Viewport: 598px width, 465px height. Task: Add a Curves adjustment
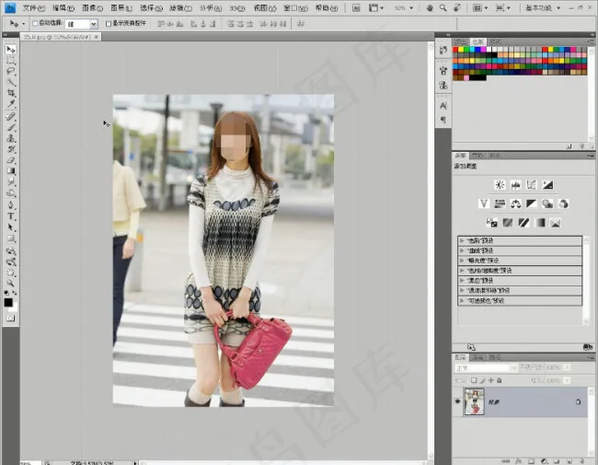(x=532, y=185)
